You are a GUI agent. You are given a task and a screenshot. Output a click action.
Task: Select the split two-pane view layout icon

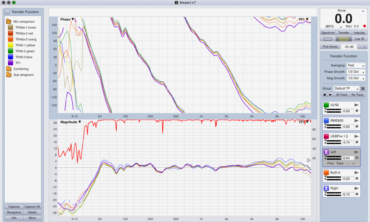(343, 39)
